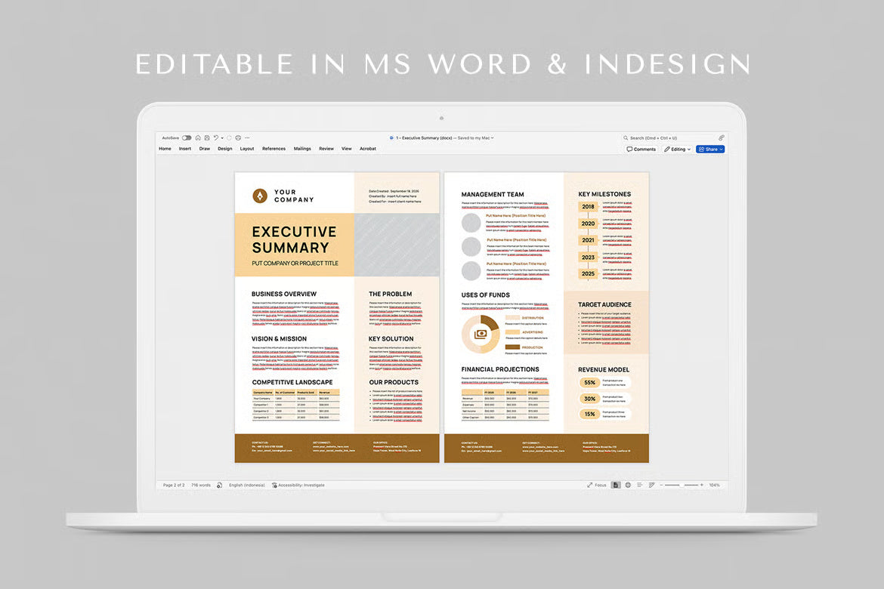Click the Home icon in the title bar
884x589 pixels.
point(198,138)
